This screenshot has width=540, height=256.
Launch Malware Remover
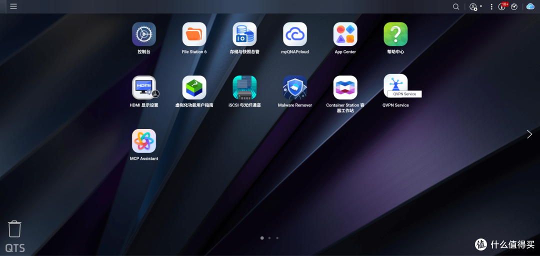(x=295, y=87)
